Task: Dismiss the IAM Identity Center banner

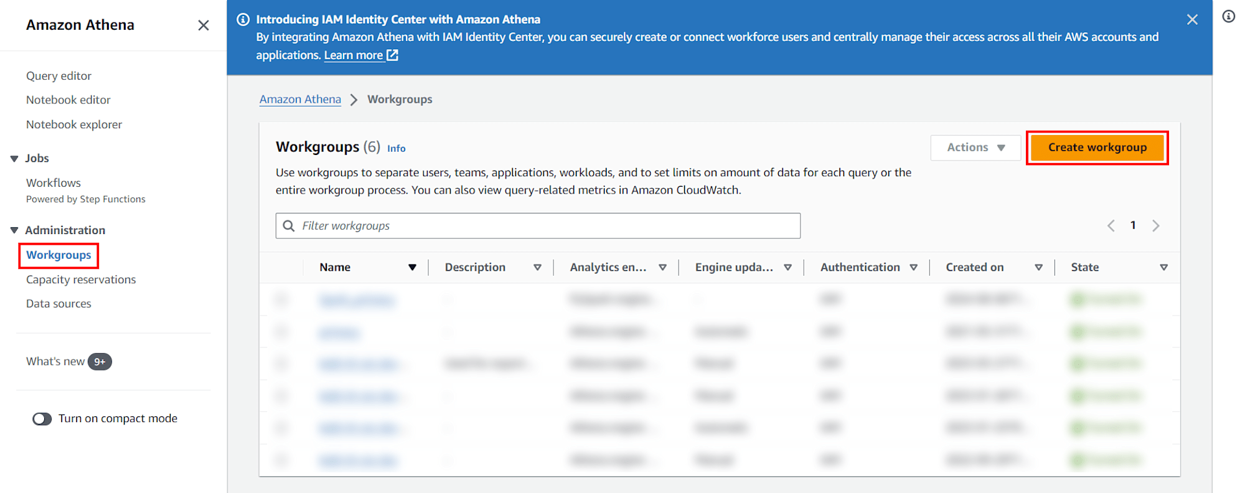Action: point(1192,20)
